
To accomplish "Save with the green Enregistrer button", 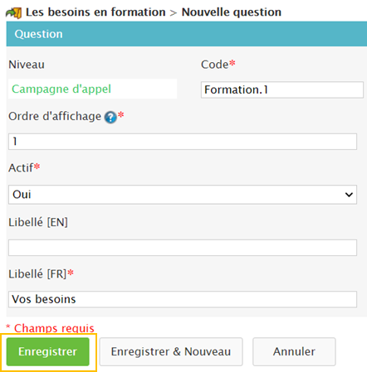I will click(x=48, y=351).
